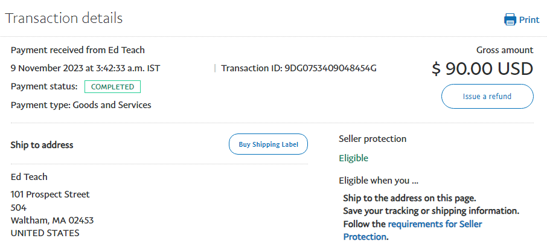Select the payment date and time text
This screenshot has height=241, width=547.
(86, 68)
